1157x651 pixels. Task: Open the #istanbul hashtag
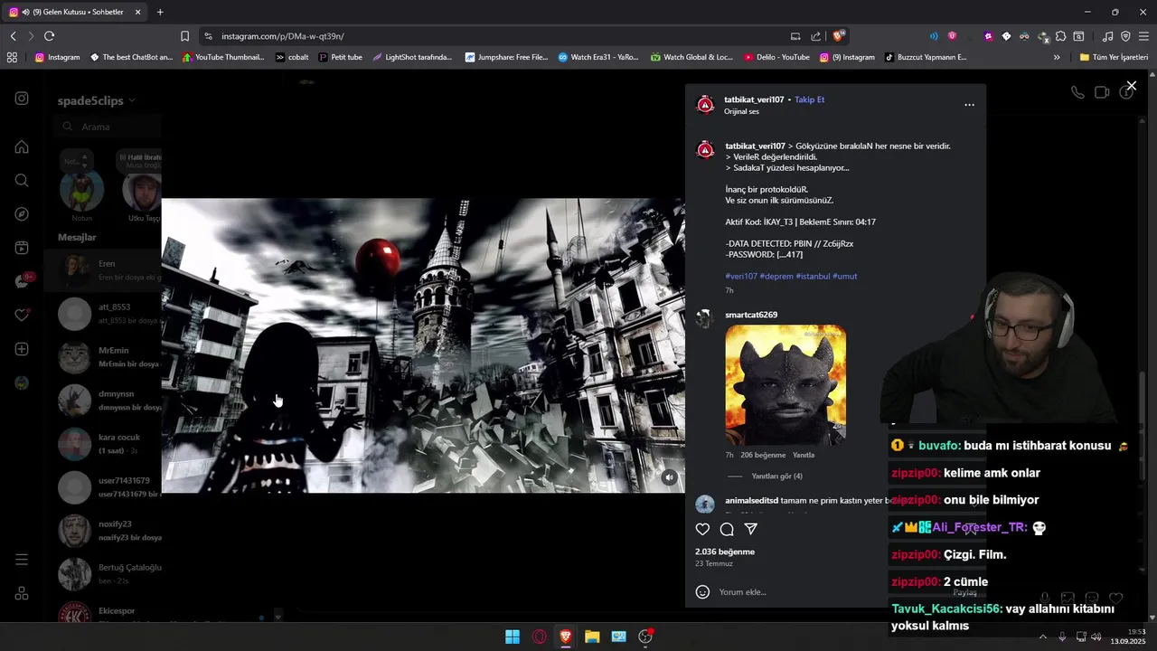813,276
